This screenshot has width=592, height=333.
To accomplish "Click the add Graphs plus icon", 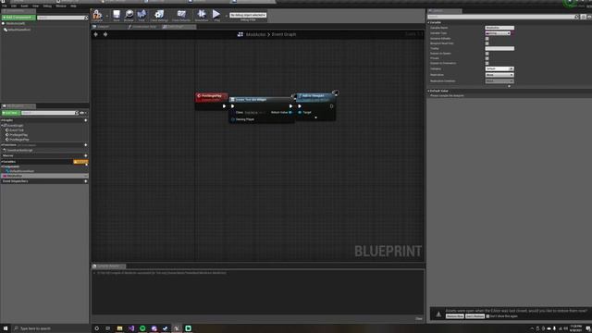I will point(86,120).
